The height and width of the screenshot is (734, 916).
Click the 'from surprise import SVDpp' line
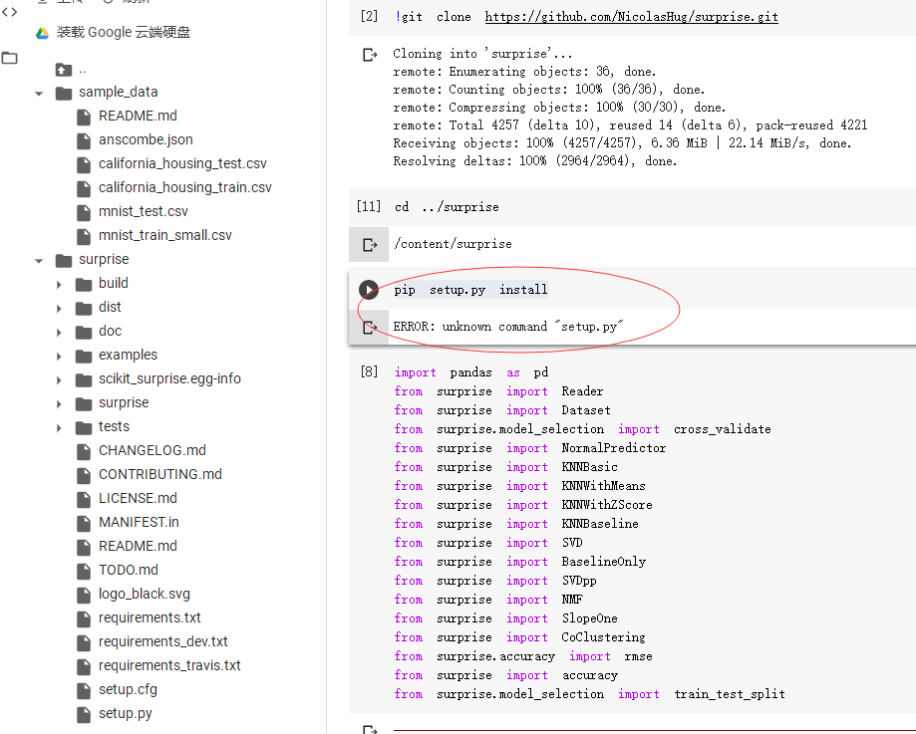coord(495,581)
